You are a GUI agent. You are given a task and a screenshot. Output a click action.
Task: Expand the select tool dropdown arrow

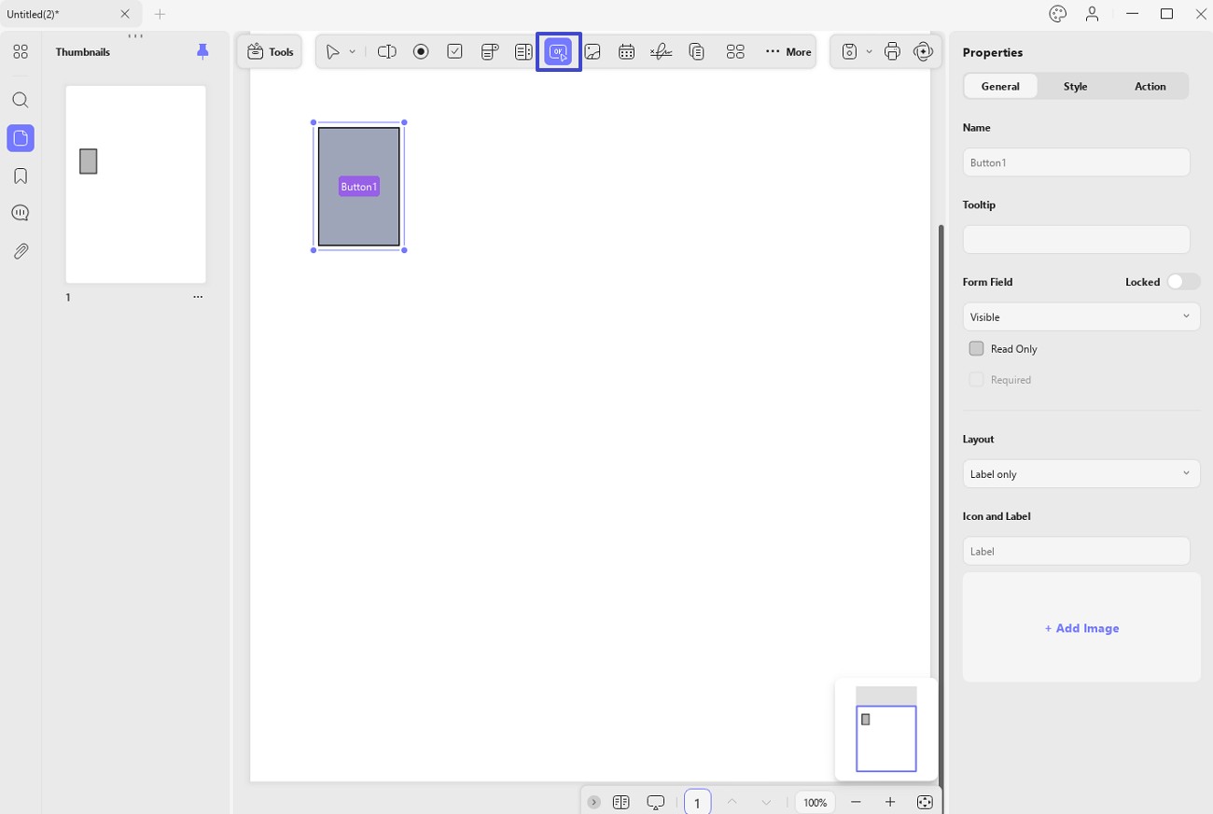tap(352, 52)
